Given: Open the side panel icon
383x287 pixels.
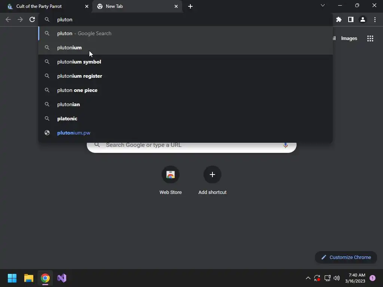Looking at the screenshot, I should 351,19.
